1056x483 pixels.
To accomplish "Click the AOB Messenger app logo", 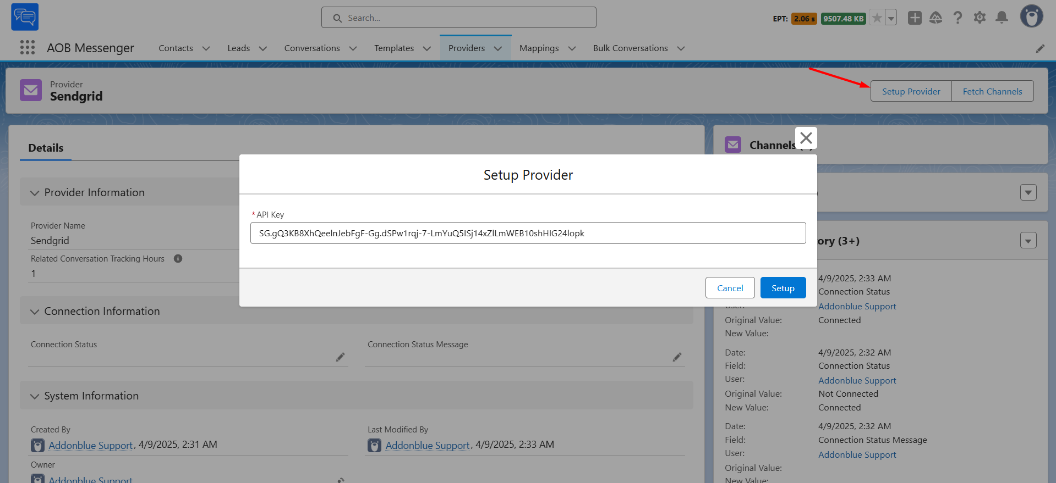I will tap(25, 17).
